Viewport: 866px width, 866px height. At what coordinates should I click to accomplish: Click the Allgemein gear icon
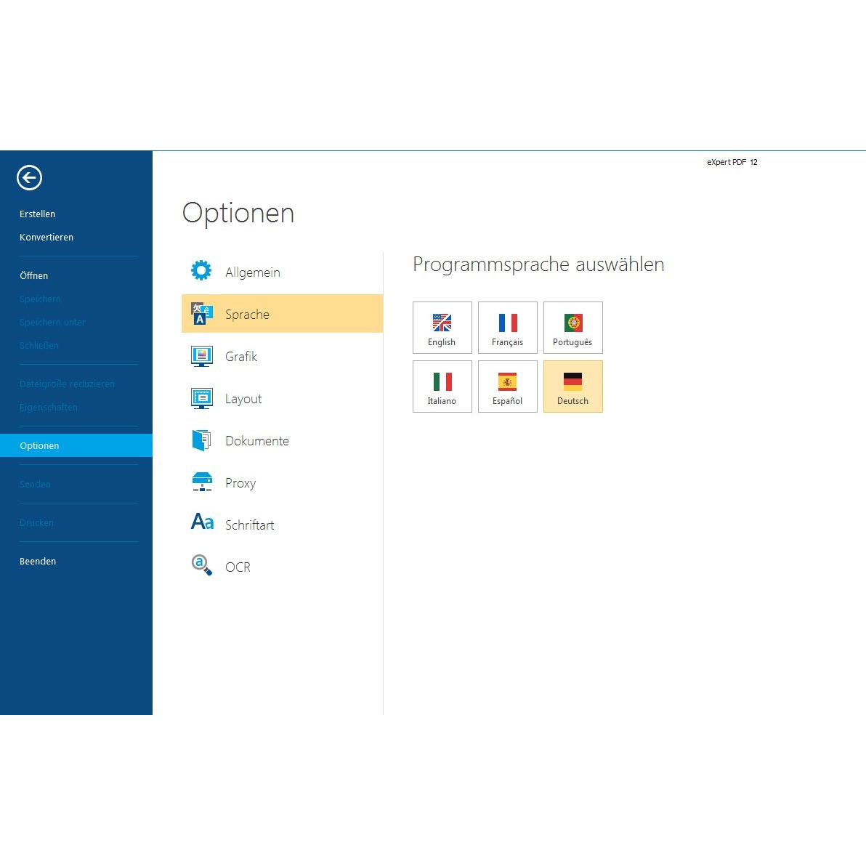201,271
